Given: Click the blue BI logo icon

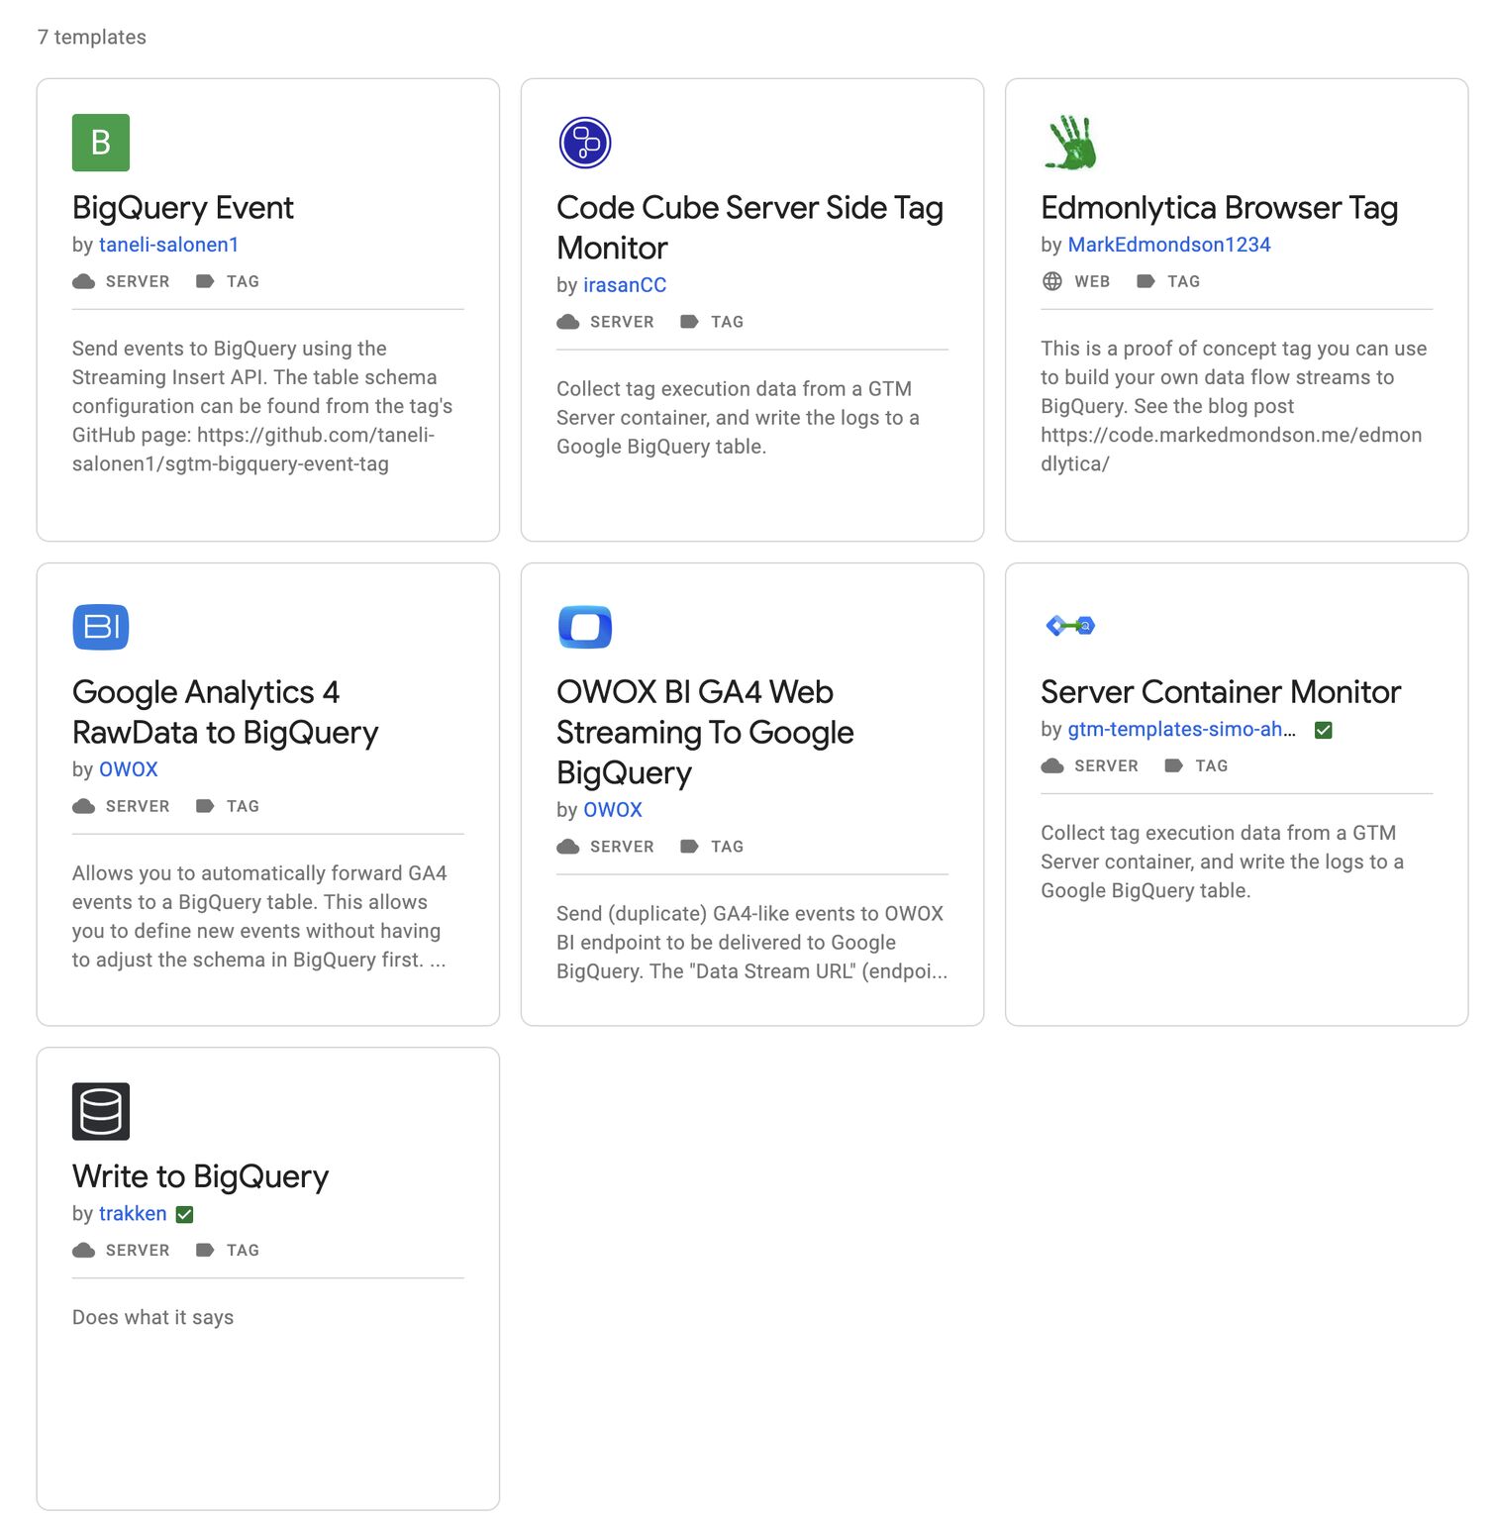Looking at the screenshot, I should (x=100, y=627).
